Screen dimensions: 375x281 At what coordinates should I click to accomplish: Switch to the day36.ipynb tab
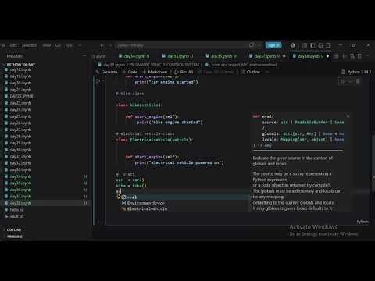point(223,56)
